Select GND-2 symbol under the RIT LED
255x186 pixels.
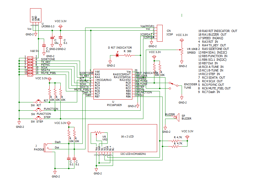point(110,62)
